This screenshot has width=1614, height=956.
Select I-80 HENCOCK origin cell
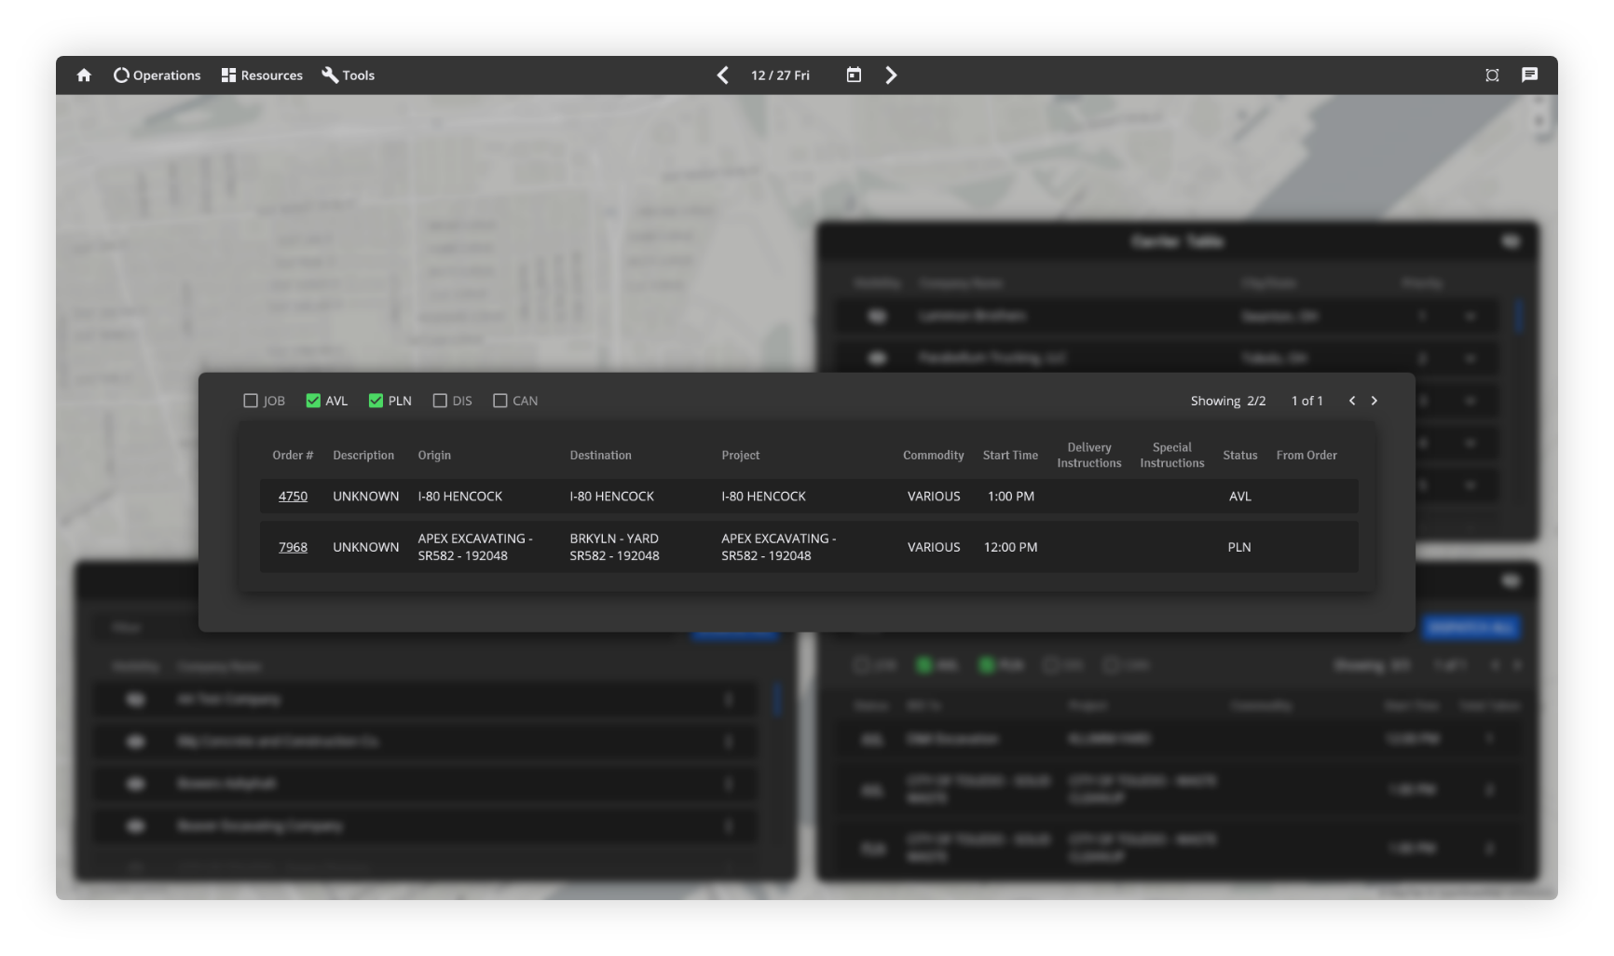pyautogui.click(x=459, y=497)
